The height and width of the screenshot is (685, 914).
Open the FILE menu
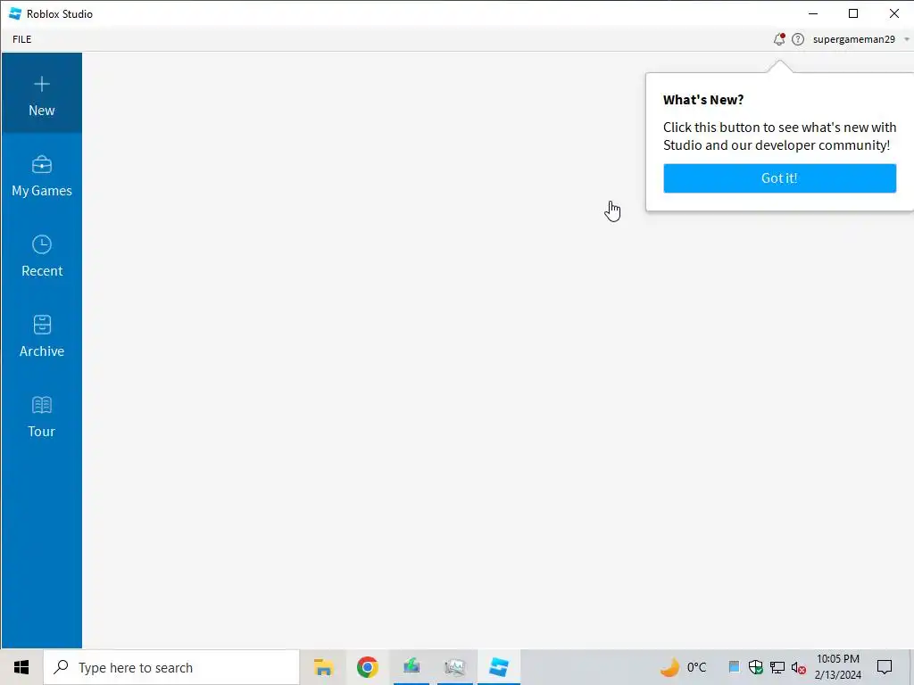tap(22, 39)
